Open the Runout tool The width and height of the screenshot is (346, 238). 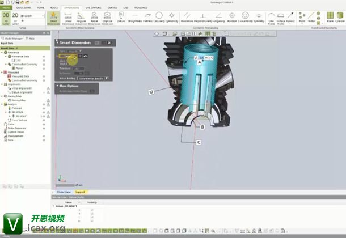(x=290, y=18)
